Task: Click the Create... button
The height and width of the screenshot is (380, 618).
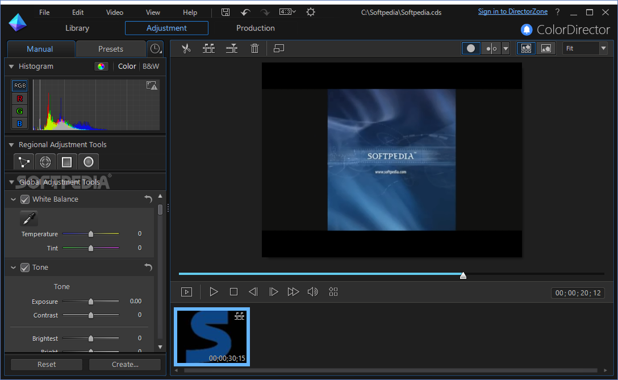Action: point(125,365)
